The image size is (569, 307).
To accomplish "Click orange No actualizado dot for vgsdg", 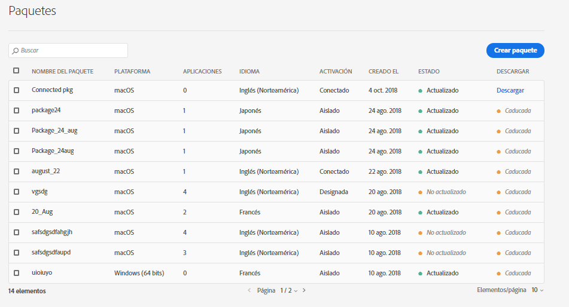I will click(x=421, y=192).
